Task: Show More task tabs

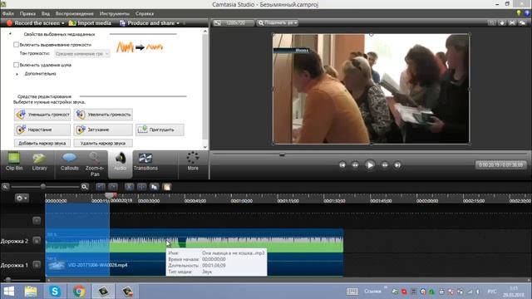Action: click(193, 161)
